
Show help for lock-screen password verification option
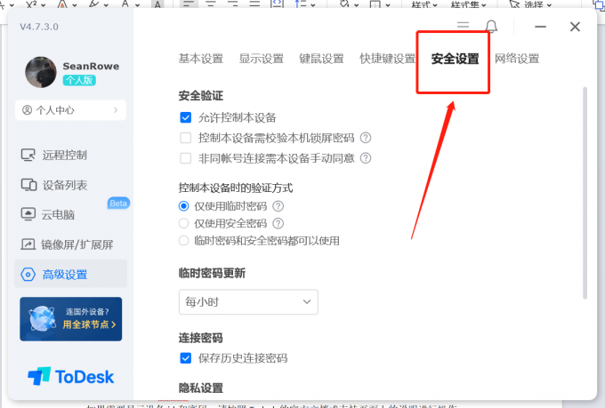point(366,138)
